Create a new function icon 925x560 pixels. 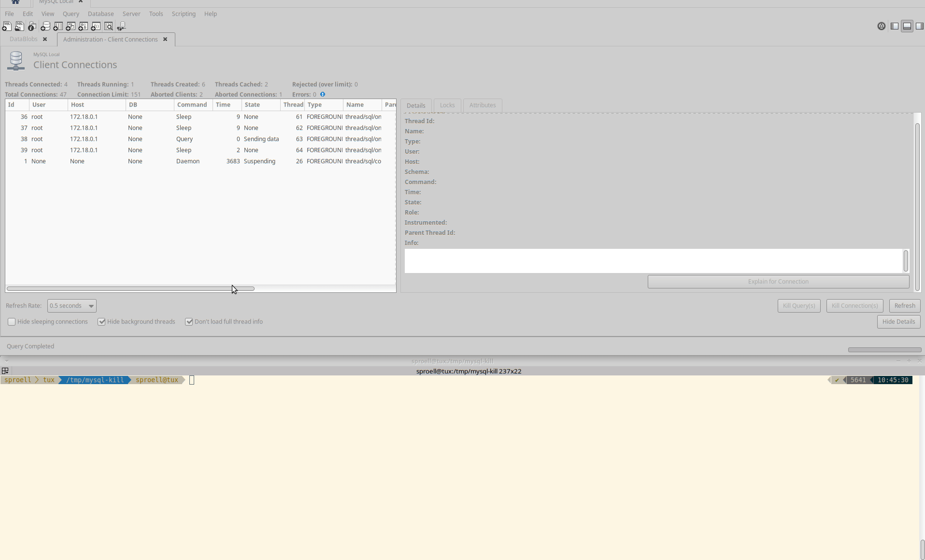[x=96, y=26]
